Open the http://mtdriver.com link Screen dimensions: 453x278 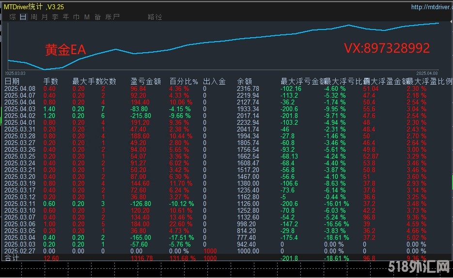(430, 7)
